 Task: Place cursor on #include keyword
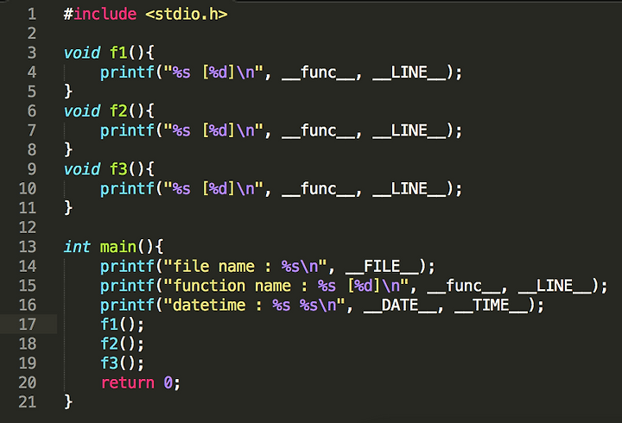point(100,15)
